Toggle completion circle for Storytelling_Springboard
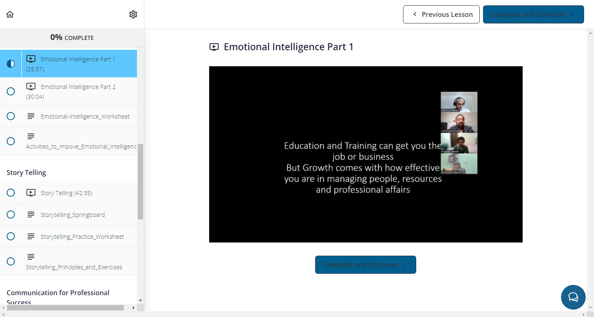Viewport: 594px width, 317px height. tap(11, 214)
